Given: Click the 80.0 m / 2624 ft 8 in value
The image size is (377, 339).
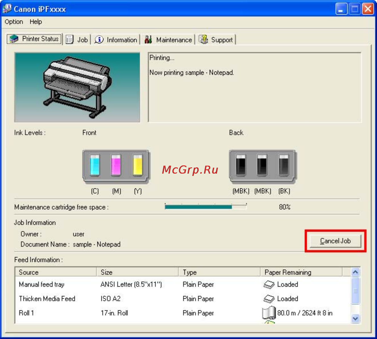Looking at the screenshot, I should click(x=305, y=313).
